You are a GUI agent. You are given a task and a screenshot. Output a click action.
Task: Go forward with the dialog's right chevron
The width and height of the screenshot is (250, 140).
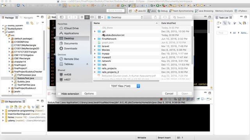click(x=75, y=17)
